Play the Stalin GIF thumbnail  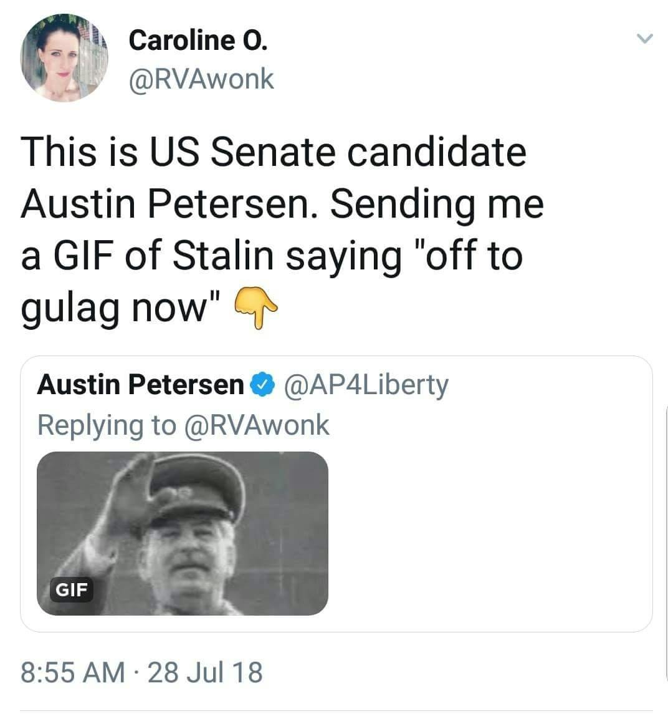[183, 533]
